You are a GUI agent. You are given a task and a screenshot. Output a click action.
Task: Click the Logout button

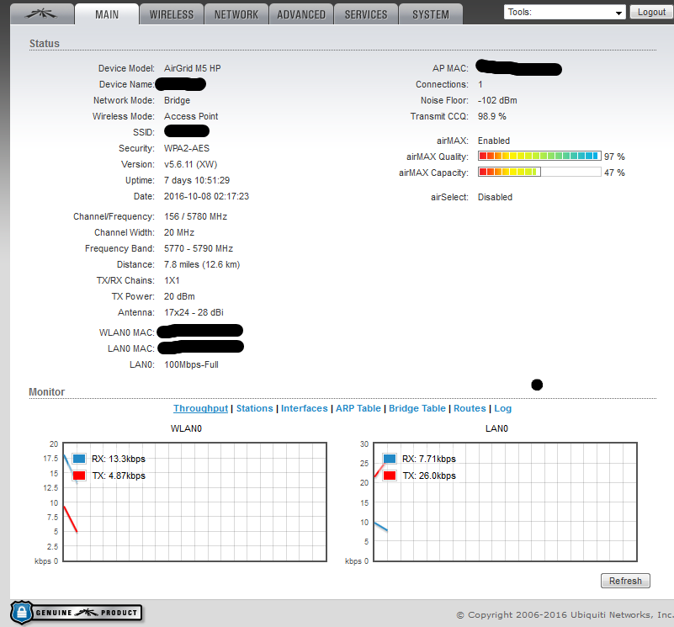(x=651, y=12)
